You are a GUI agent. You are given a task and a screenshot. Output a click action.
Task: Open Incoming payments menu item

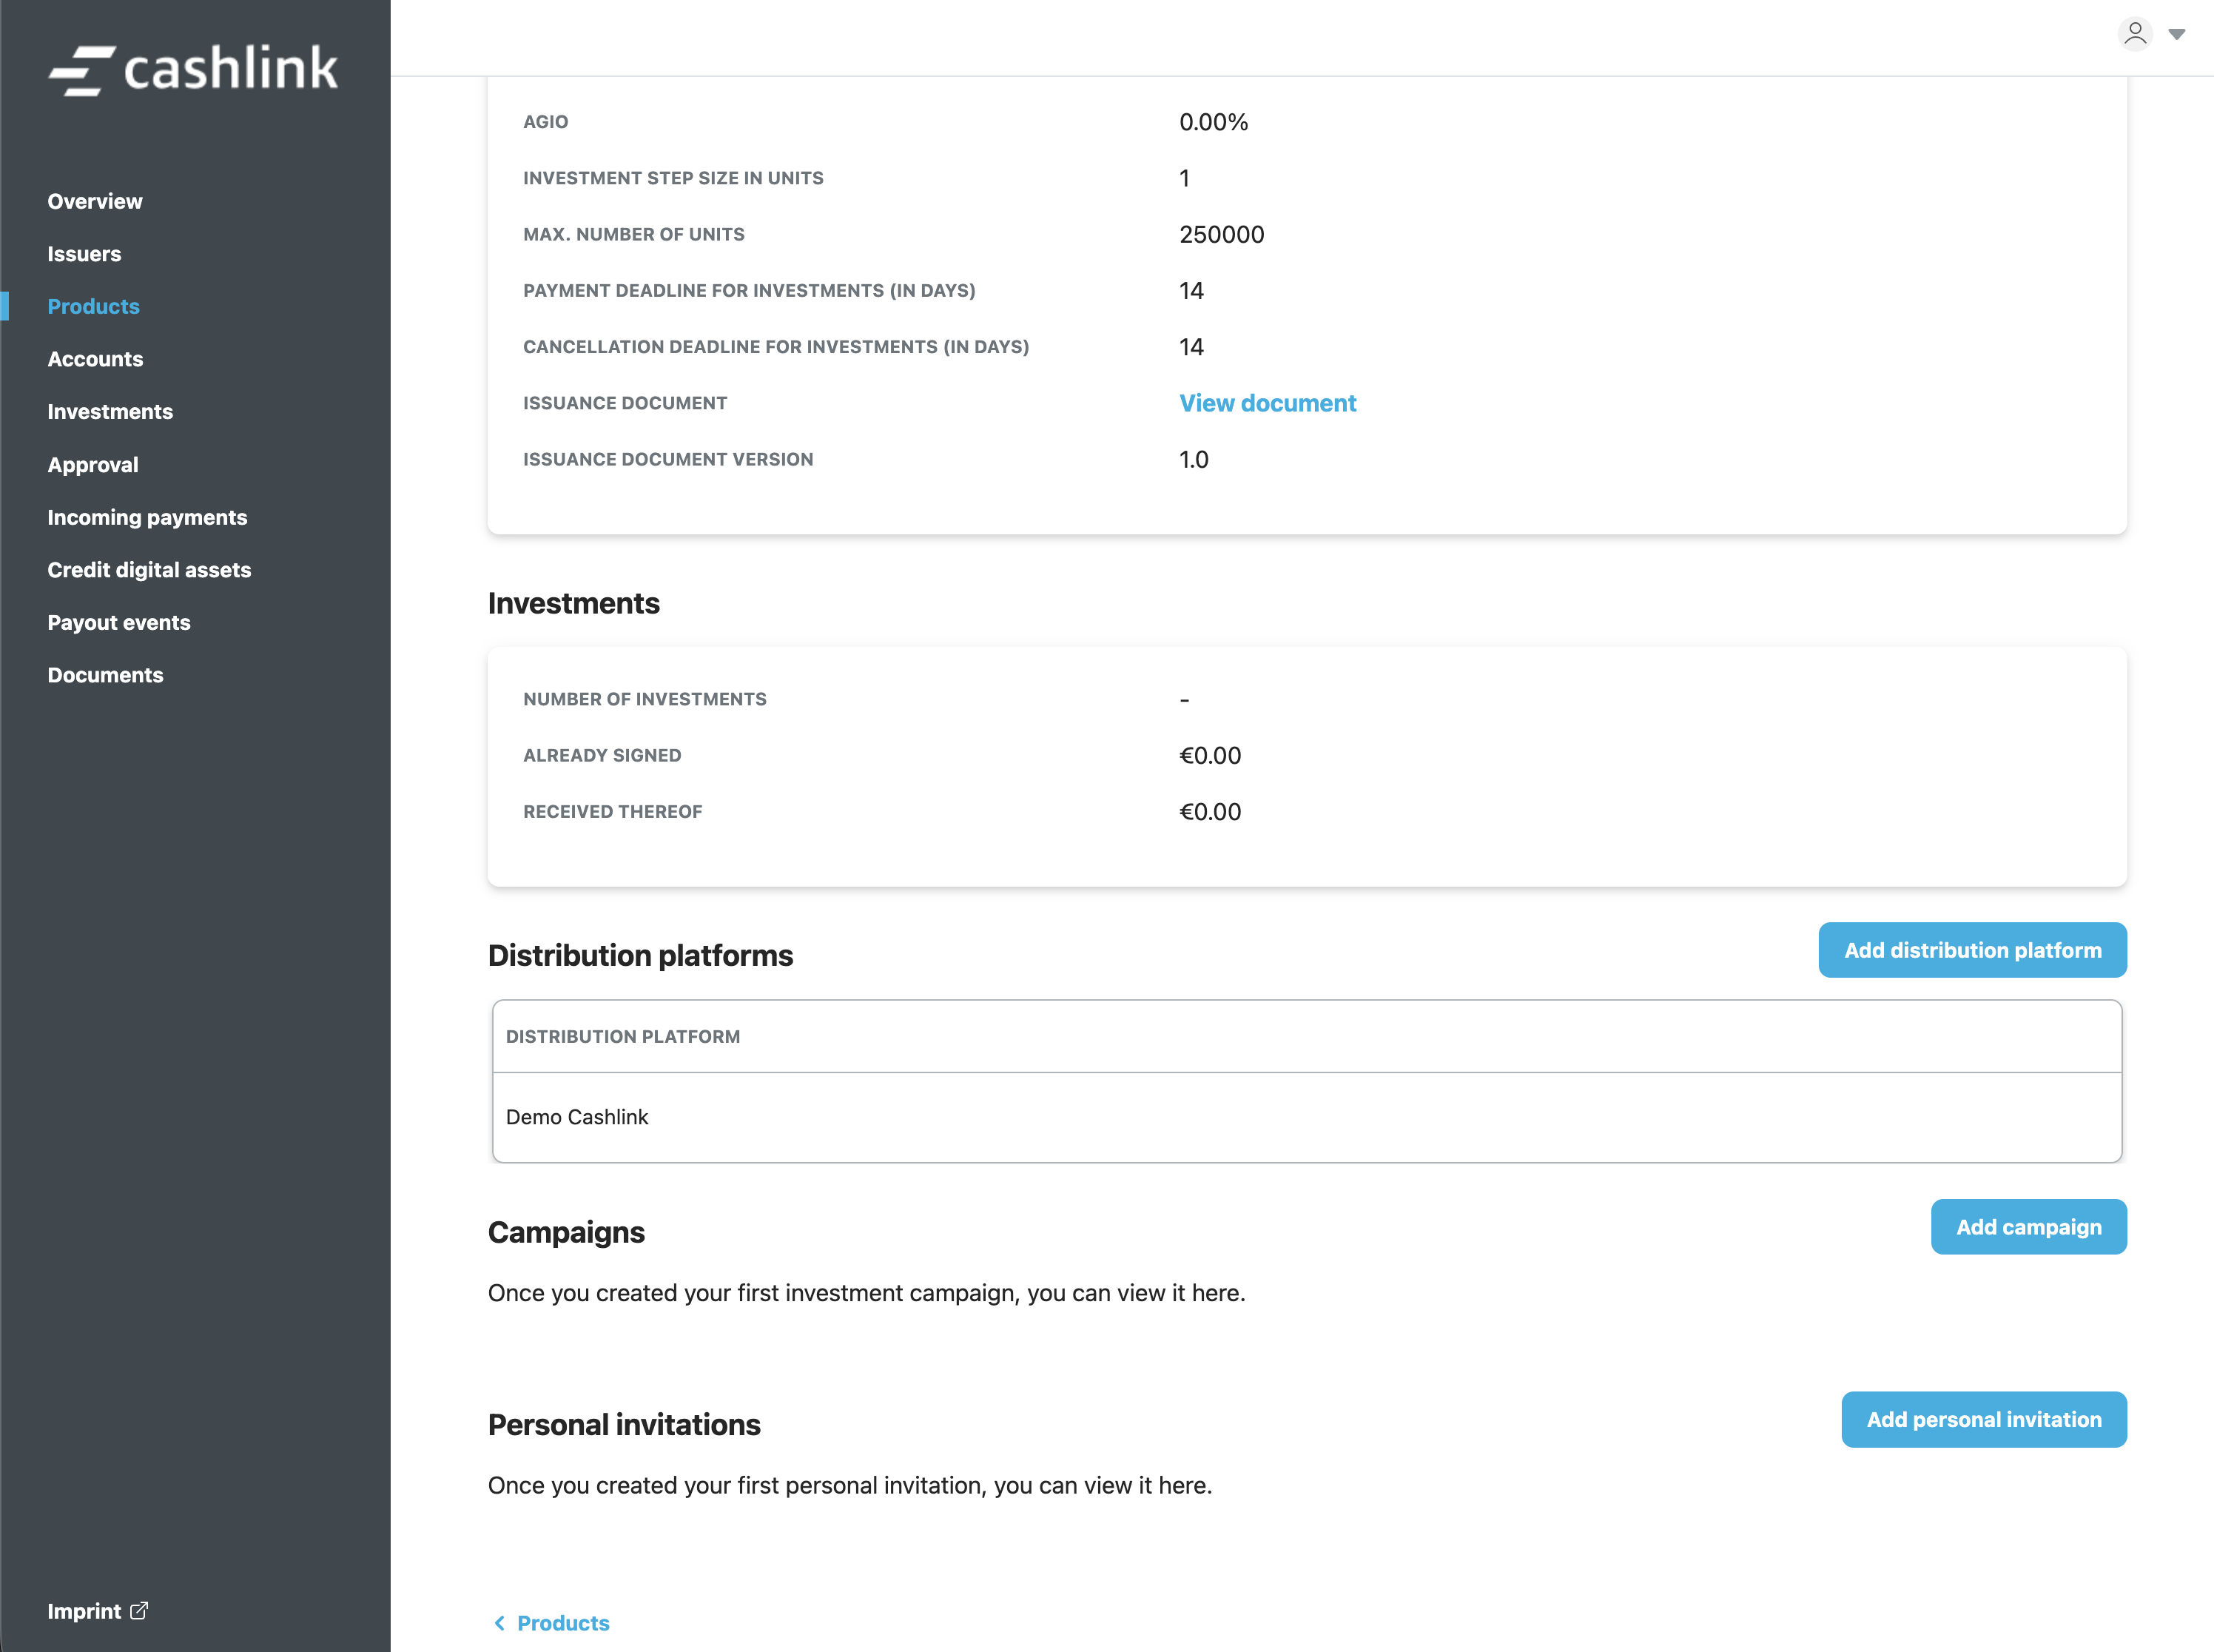tap(147, 517)
